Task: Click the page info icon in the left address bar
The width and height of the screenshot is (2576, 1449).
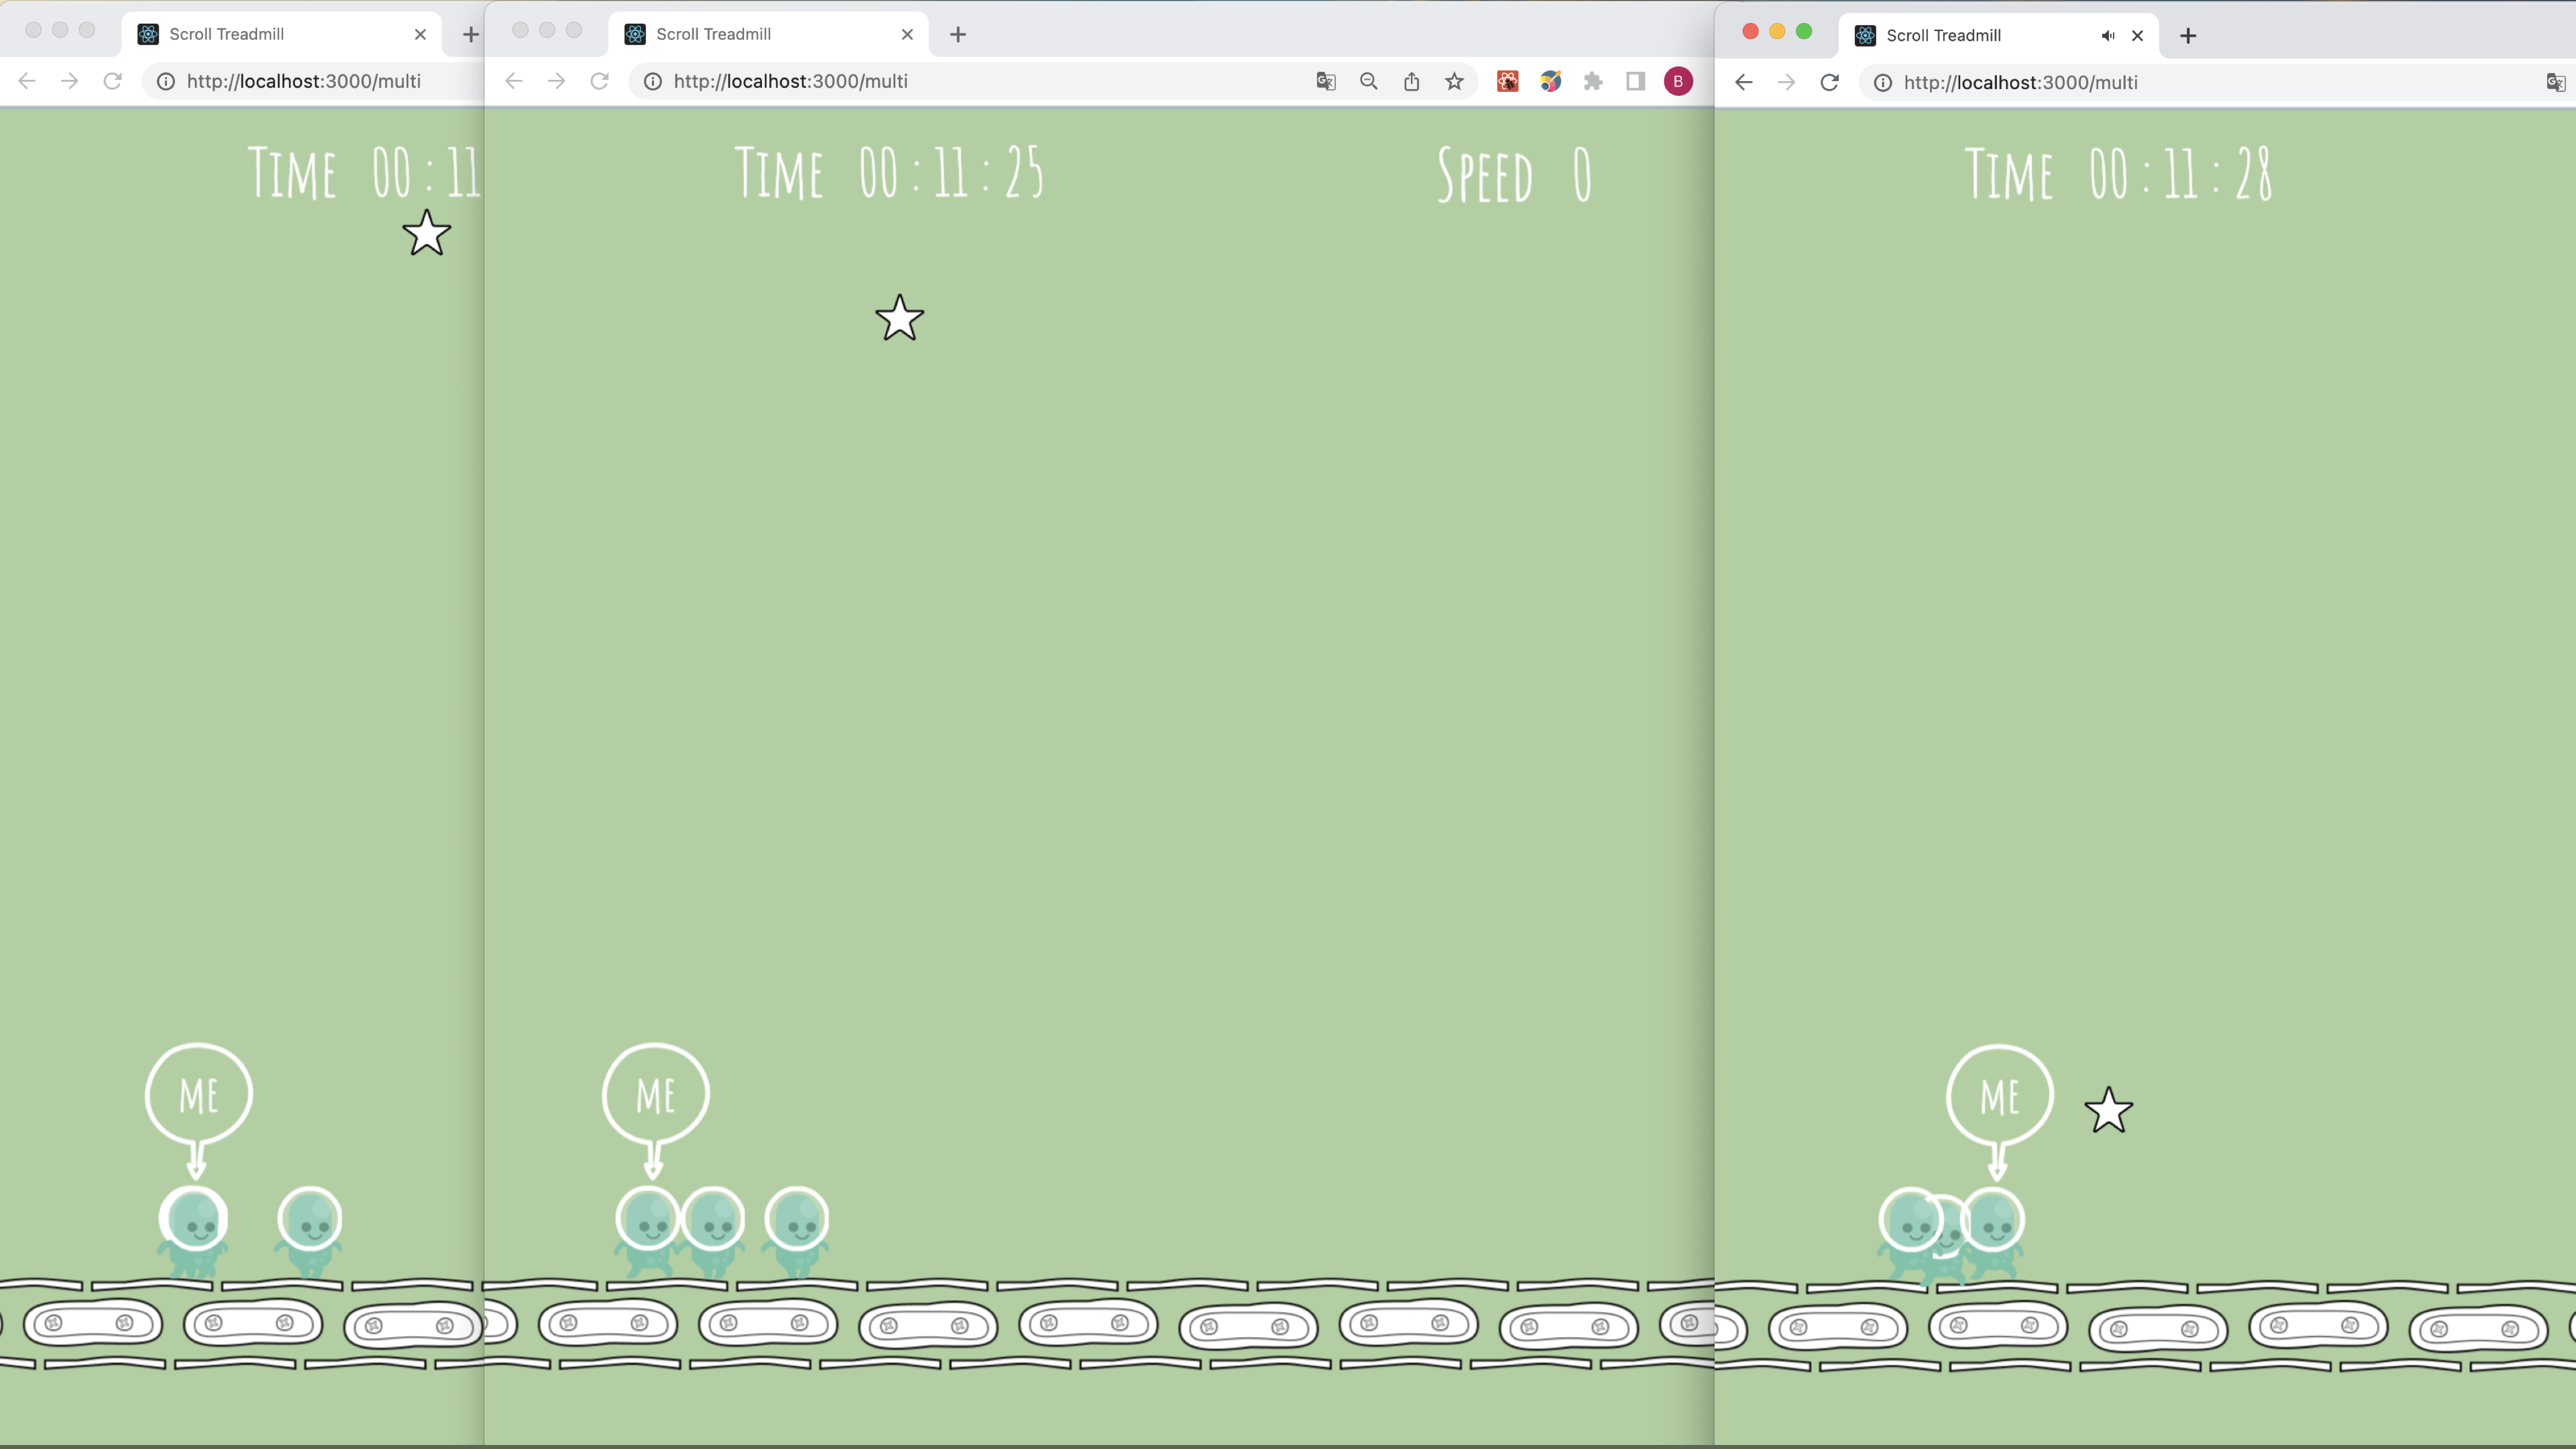Action: coord(166,81)
